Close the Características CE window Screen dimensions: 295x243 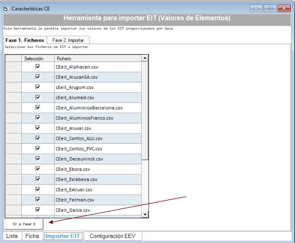284,8
